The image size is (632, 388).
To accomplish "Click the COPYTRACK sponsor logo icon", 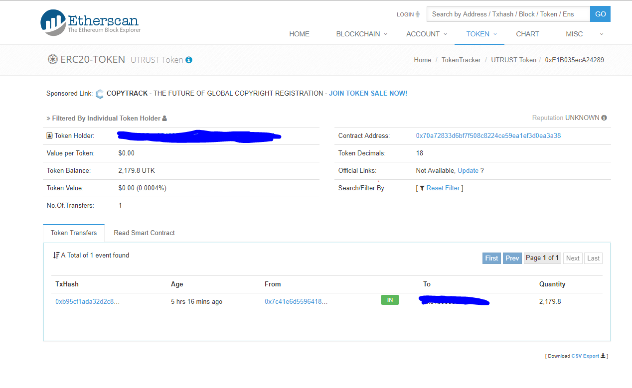I will point(100,94).
